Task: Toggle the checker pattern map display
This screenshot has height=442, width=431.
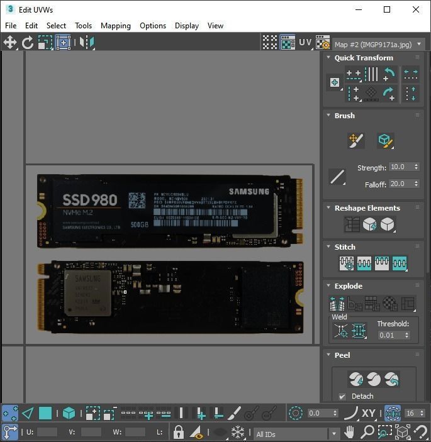Action: coord(287,43)
